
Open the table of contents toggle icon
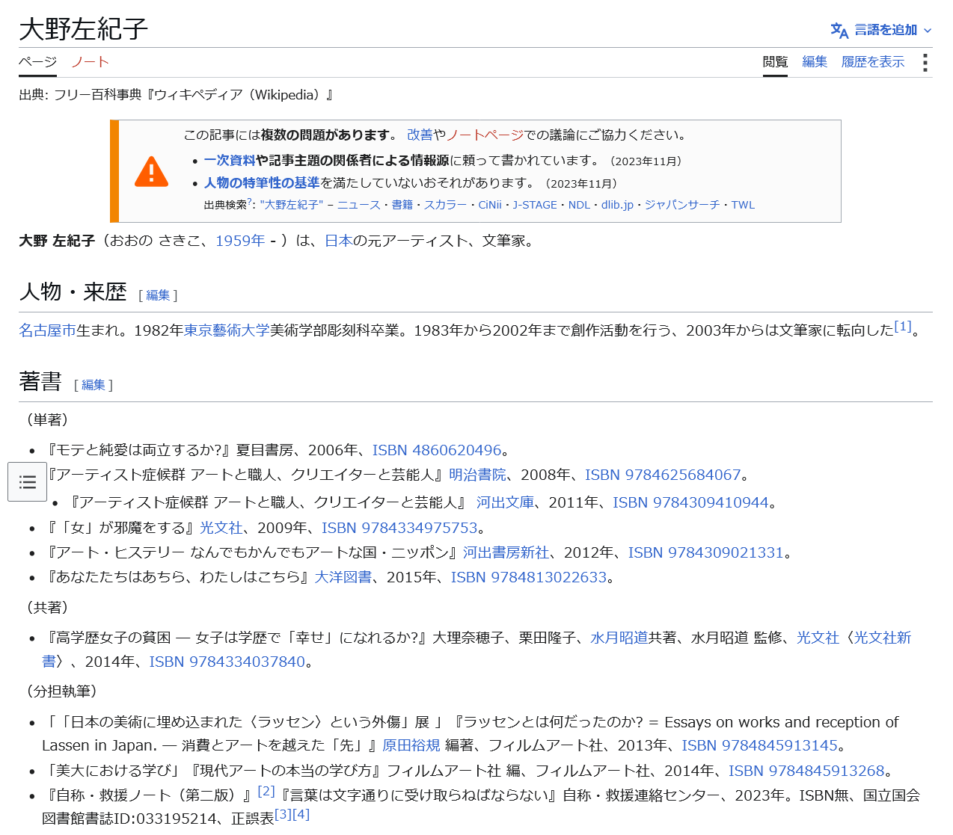click(x=28, y=482)
